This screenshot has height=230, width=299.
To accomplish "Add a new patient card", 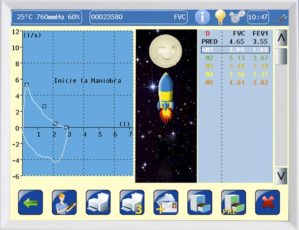I will coord(166,202).
